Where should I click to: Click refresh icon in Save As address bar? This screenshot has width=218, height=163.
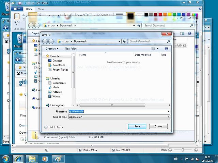[124, 41]
